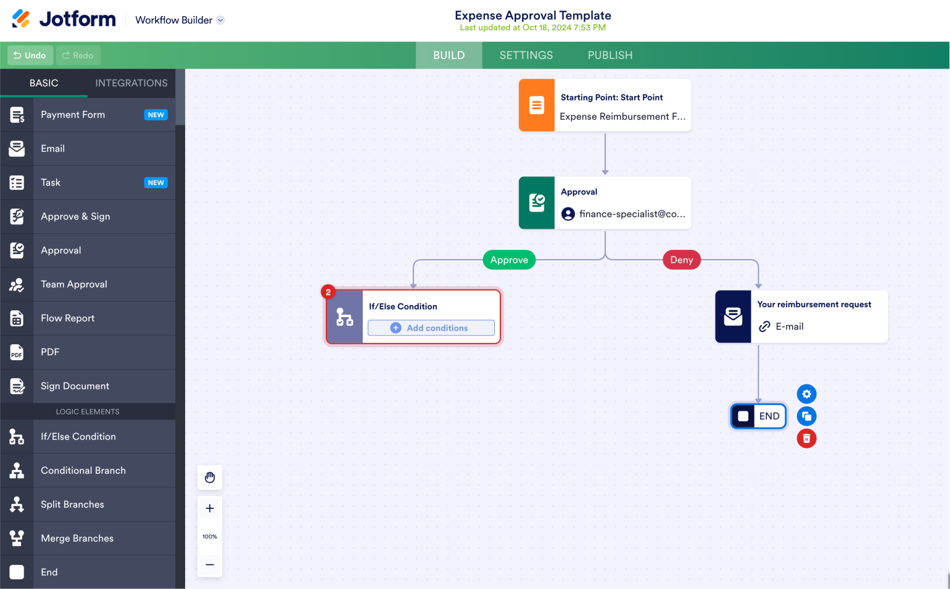Click the 100% zoom level indicator
The width and height of the screenshot is (950, 589).
coord(210,537)
